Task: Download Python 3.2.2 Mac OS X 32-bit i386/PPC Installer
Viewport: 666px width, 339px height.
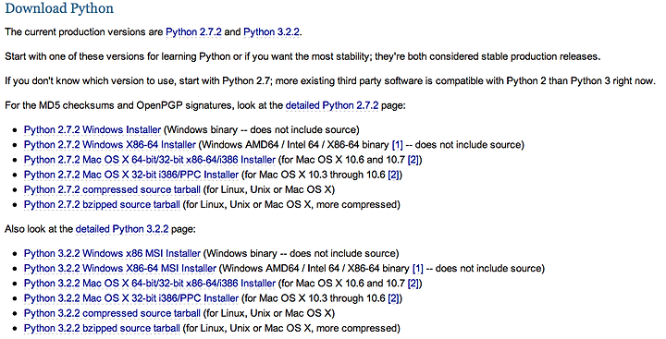Action: pos(131,298)
